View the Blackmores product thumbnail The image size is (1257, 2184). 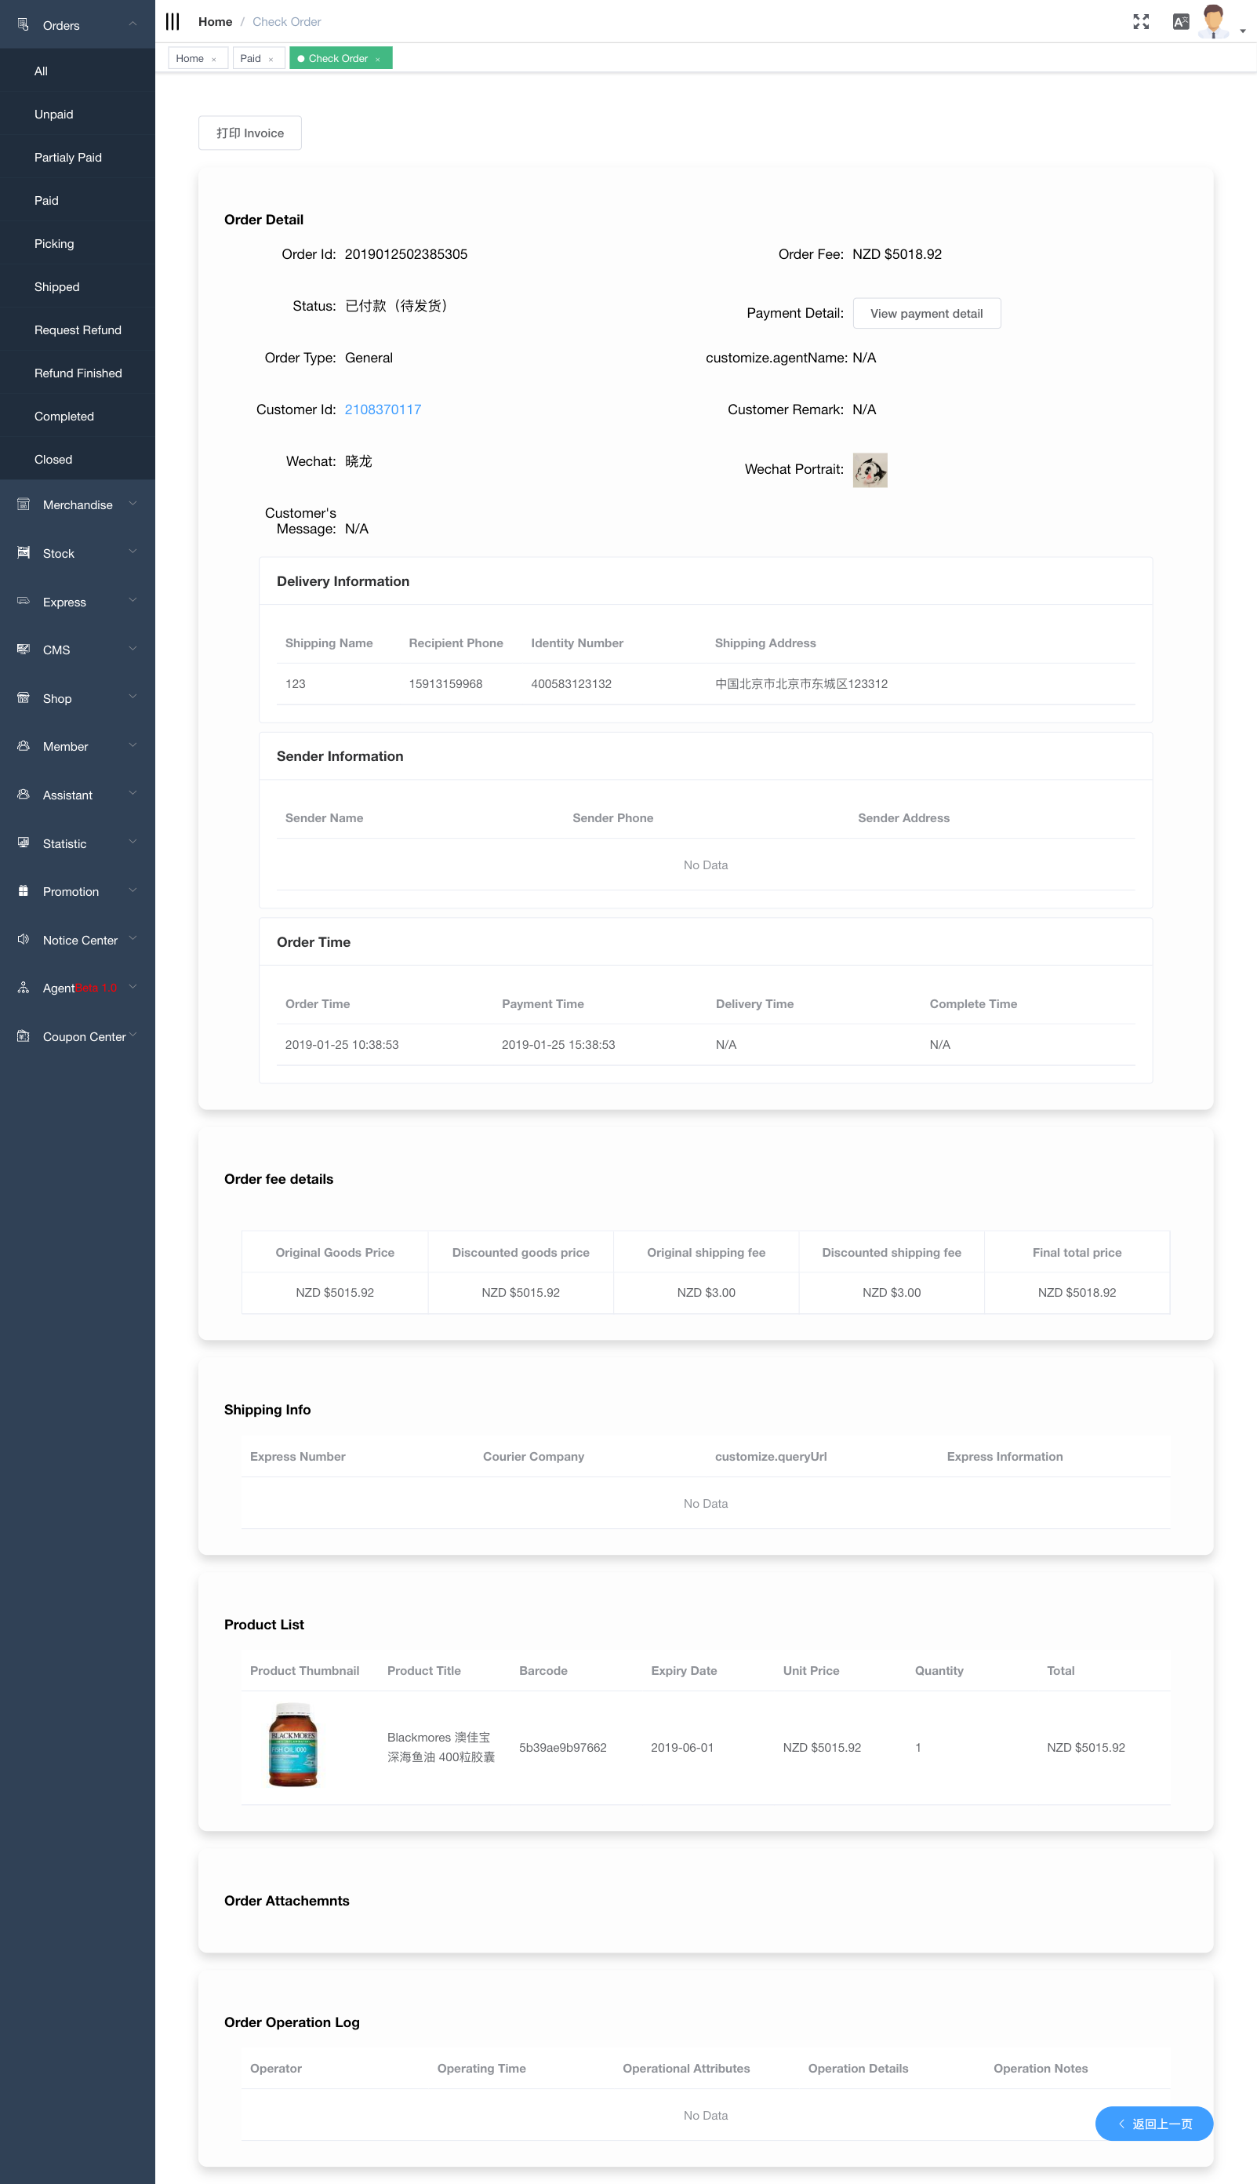pos(292,1746)
